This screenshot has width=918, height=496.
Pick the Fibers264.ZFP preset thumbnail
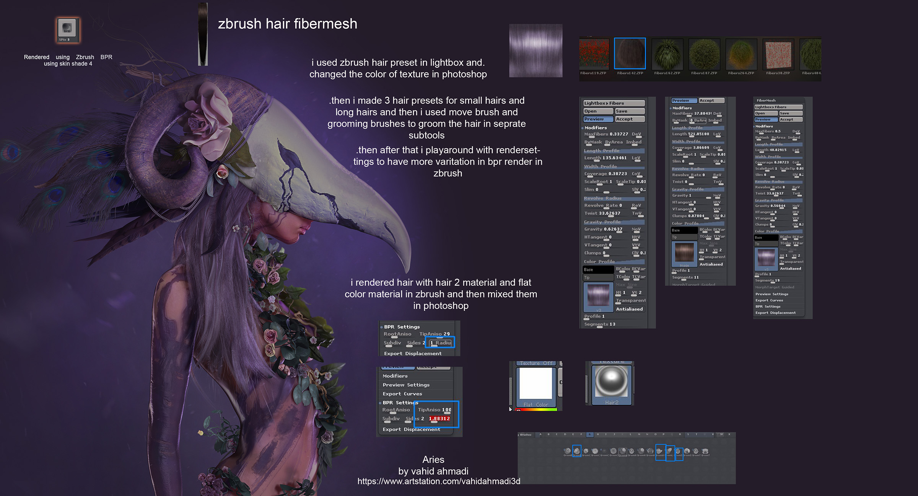click(x=741, y=54)
